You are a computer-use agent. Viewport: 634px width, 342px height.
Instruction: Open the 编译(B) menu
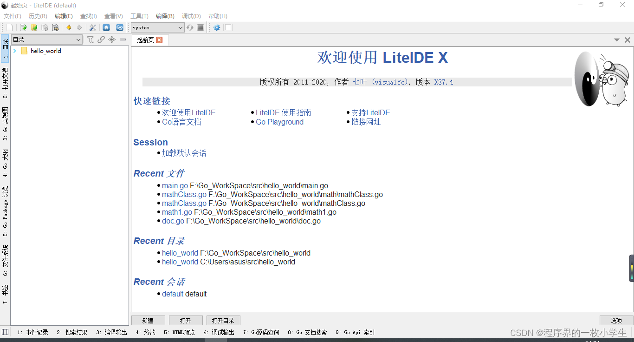(x=165, y=16)
